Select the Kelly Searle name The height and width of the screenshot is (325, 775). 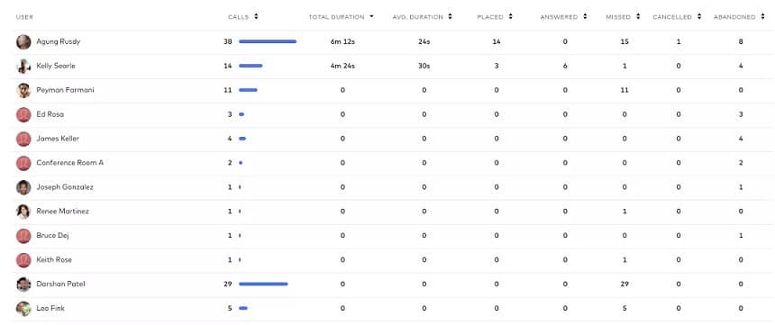(x=56, y=66)
